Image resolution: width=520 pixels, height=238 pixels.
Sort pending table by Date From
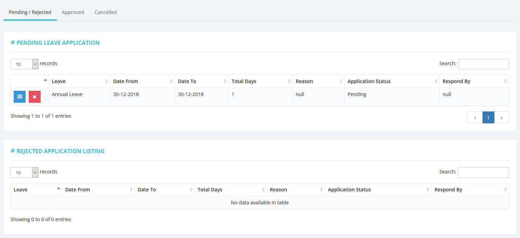point(142,81)
